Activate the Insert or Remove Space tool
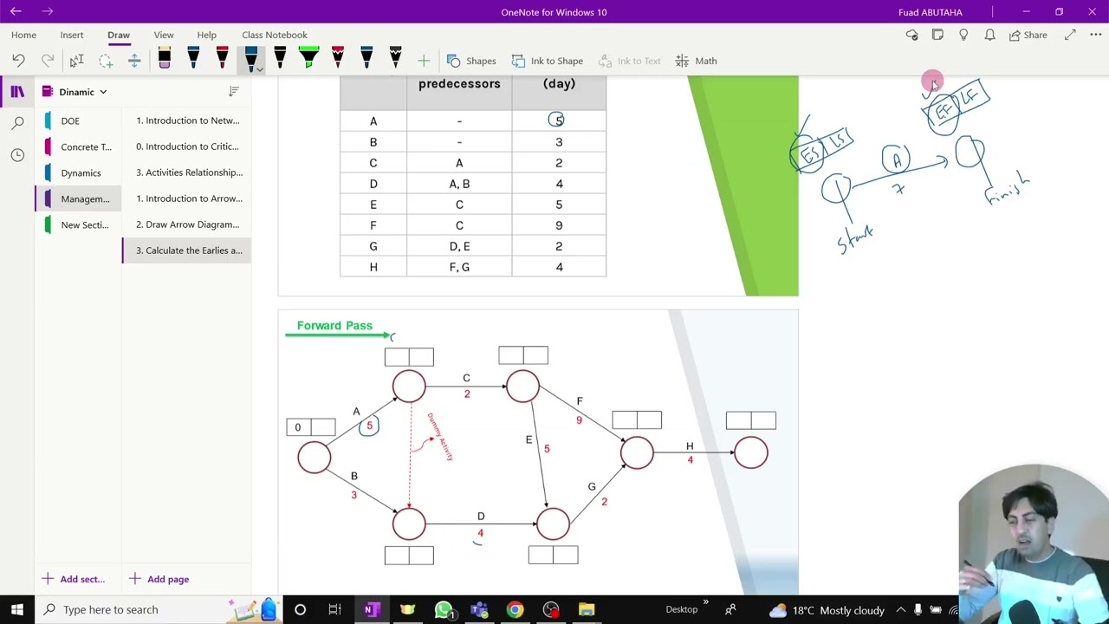1109x624 pixels. (134, 61)
